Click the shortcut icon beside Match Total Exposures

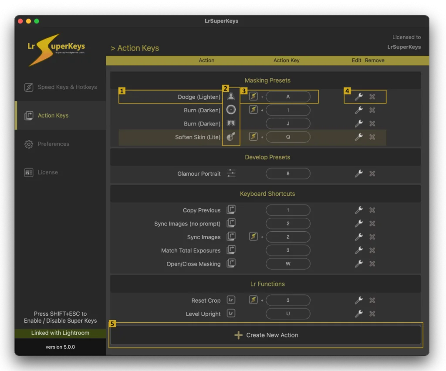[x=231, y=250]
